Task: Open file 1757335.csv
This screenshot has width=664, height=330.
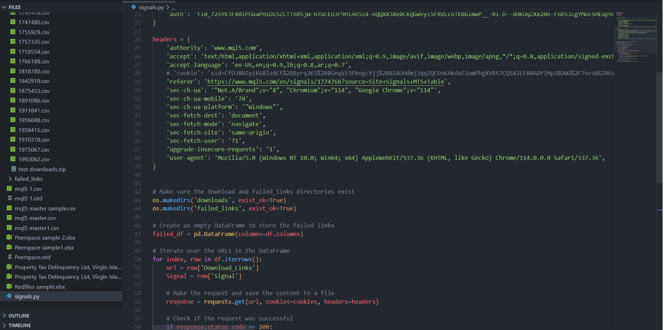Action: (34, 42)
